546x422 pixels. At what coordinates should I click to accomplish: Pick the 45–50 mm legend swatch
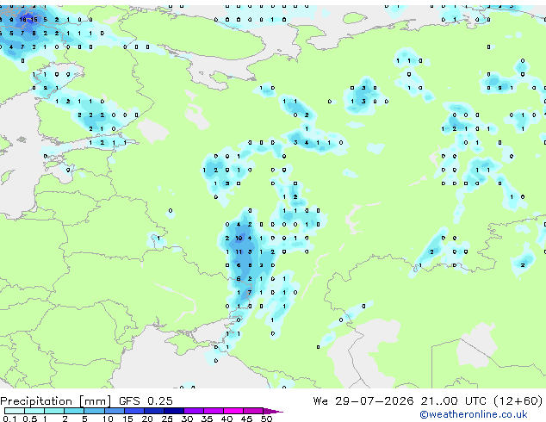point(253,411)
